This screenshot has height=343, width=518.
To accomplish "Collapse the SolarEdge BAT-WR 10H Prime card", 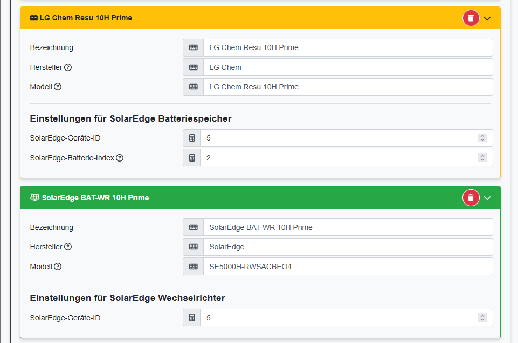I will pyautogui.click(x=487, y=198).
